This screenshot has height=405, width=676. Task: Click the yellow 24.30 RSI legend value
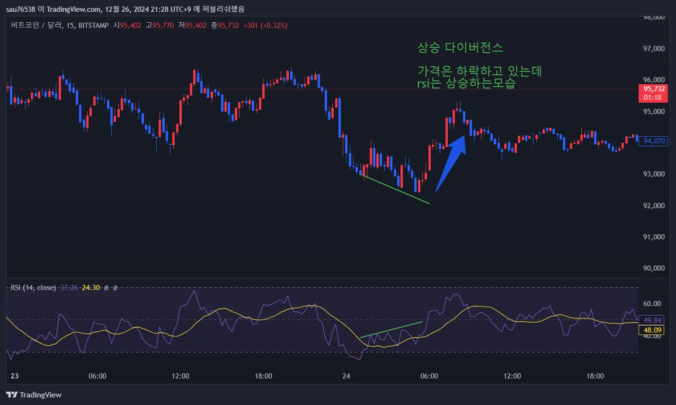tap(90, 287)
